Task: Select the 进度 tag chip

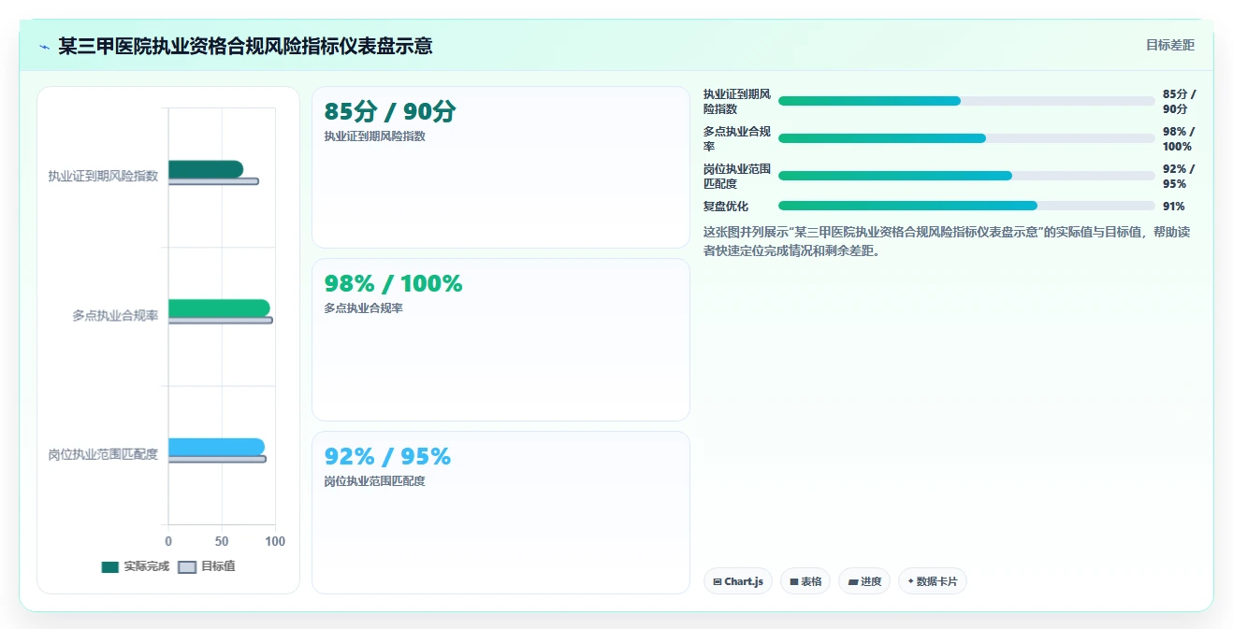Action: point(864,581)
